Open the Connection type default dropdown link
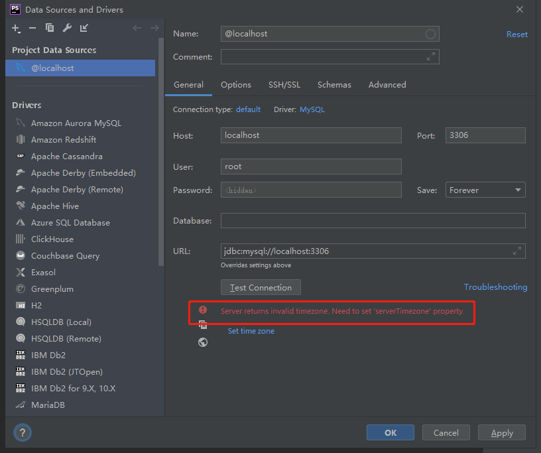The height and width of the screenshot is (453, 541). pos(248,109)
